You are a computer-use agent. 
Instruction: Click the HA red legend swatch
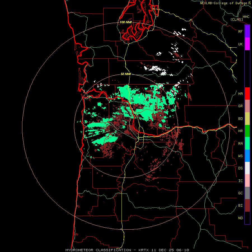247,94
